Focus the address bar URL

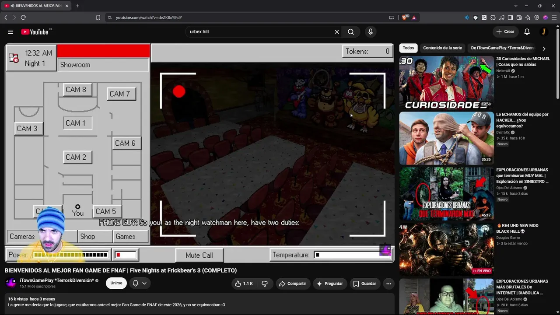149,17
